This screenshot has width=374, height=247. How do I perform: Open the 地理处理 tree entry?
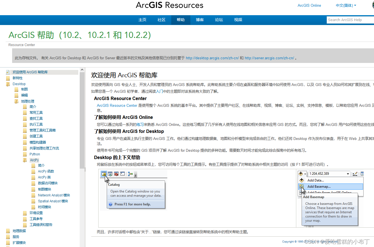(28, 101)
